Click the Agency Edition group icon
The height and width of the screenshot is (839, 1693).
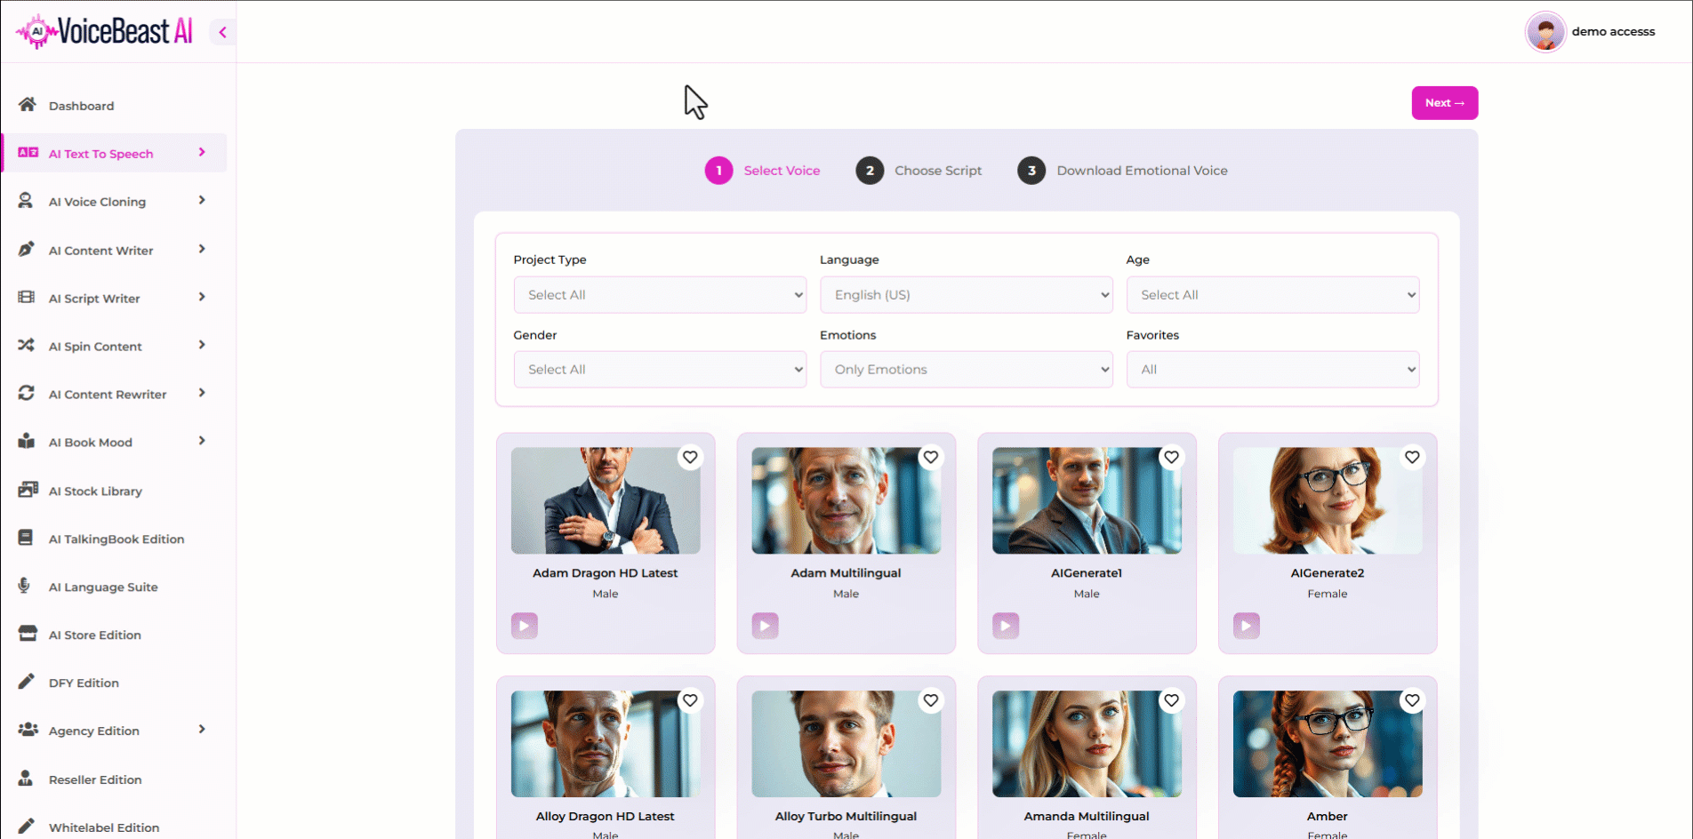(28, 730)
